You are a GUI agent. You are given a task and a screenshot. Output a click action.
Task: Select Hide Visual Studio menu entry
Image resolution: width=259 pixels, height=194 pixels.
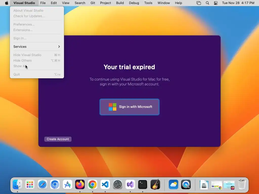(x=37, y=55)
